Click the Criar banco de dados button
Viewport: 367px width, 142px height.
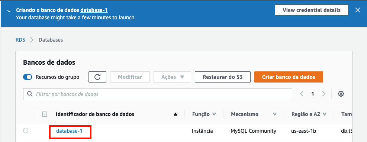[x=289, y=77]
